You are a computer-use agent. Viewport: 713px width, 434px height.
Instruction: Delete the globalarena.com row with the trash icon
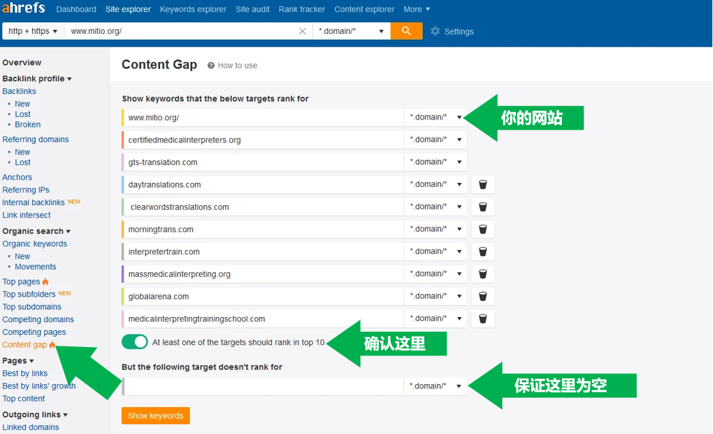[x=483, y=296]
